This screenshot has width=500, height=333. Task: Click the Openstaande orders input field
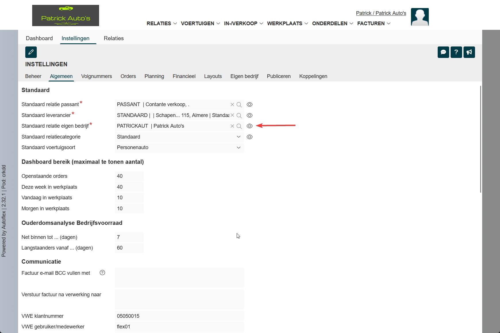tap(129, 176)
